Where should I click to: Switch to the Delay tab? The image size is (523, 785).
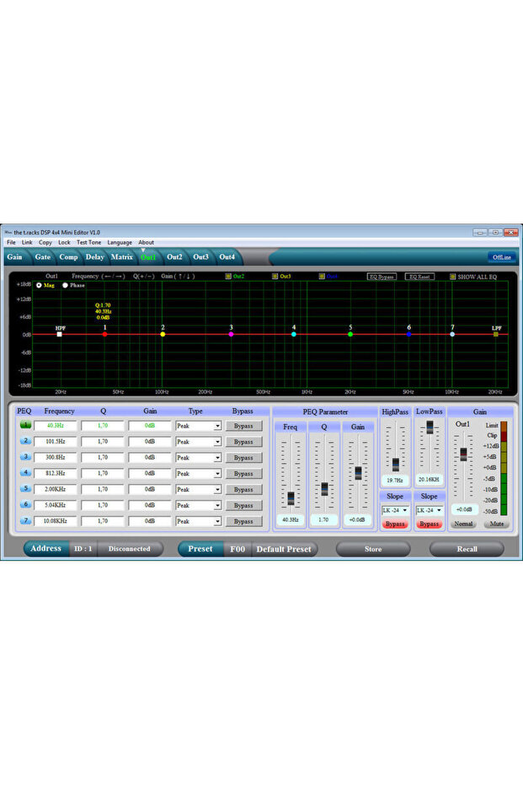94,256
